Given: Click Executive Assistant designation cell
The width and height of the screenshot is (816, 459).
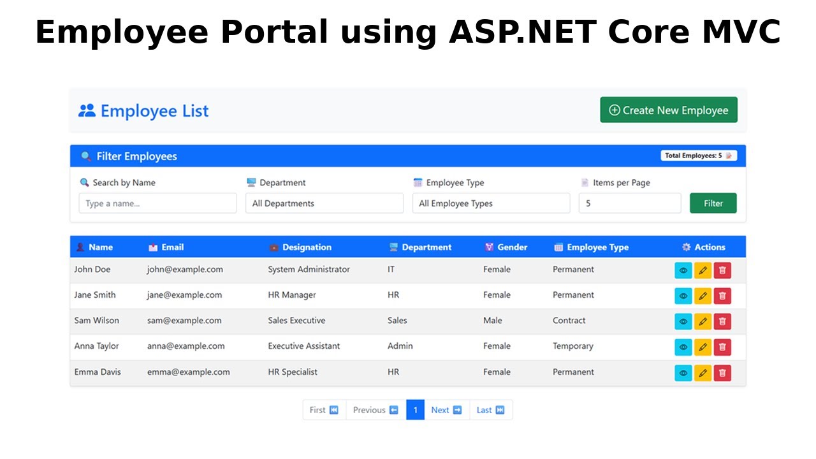Looking at the screenshot, I should click(x=303, y=346).
